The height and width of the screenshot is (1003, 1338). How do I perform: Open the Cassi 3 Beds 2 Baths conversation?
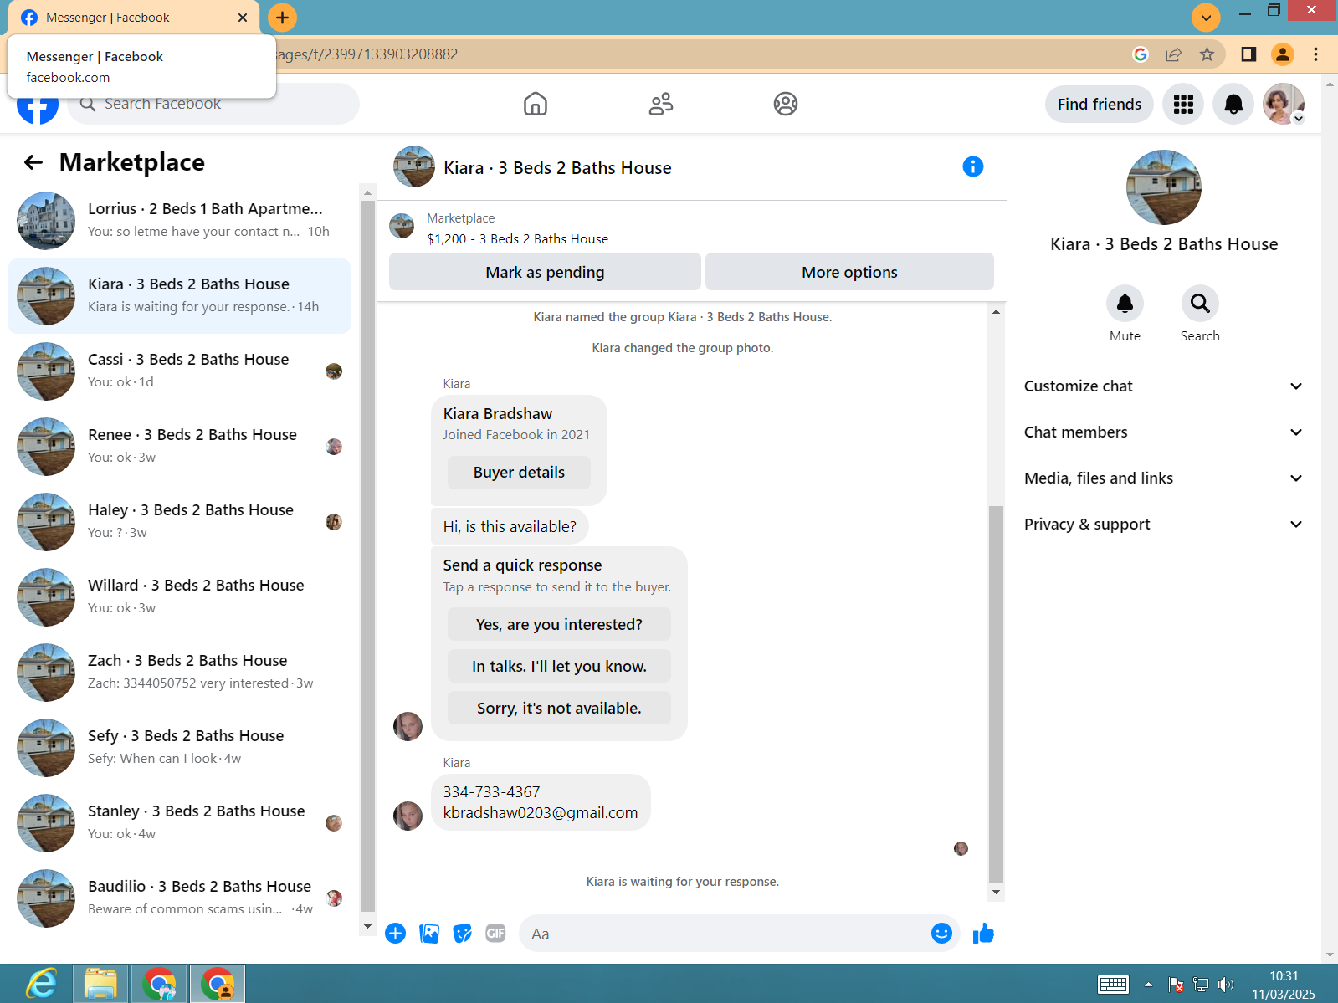[179, 371]
